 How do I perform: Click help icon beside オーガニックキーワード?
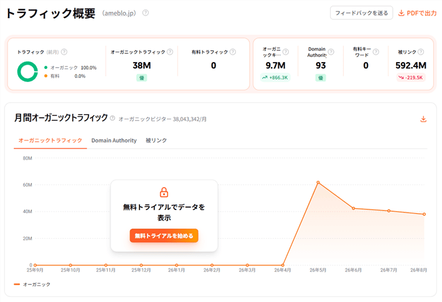[x=286, y=52]
